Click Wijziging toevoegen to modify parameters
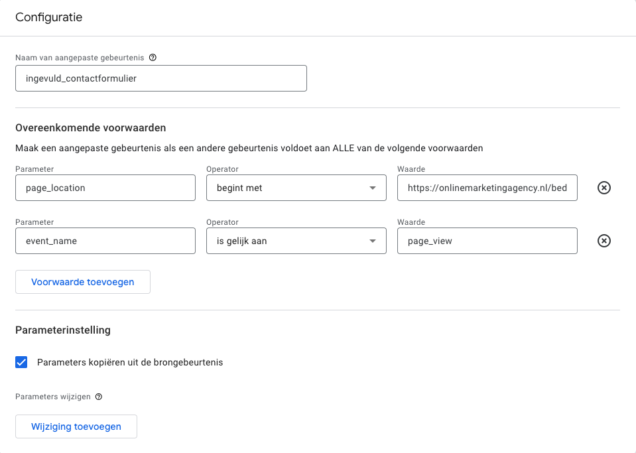This screenshot has width=636, height=453. pos(76,426)
